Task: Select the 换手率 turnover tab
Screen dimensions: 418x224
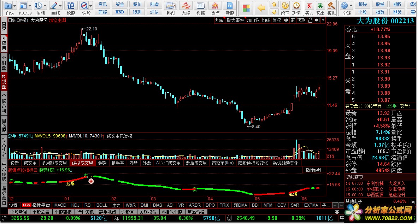Action: pos(118,163)
